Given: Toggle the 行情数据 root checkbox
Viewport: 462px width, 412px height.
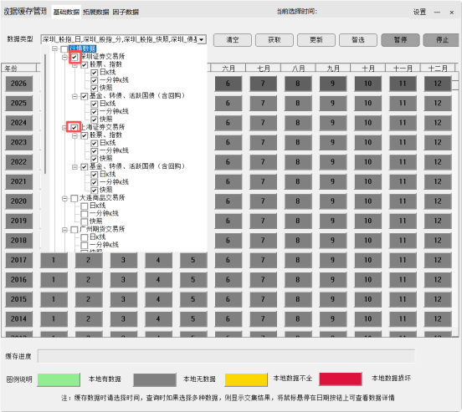Looking at the screenshot, I should [64, 48].
